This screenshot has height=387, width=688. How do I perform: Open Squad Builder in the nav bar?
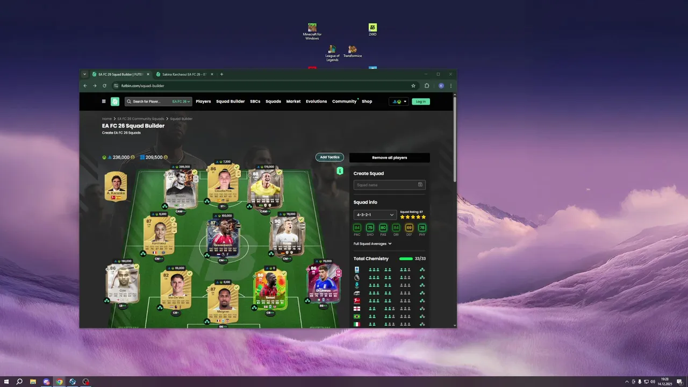point(231,102)
